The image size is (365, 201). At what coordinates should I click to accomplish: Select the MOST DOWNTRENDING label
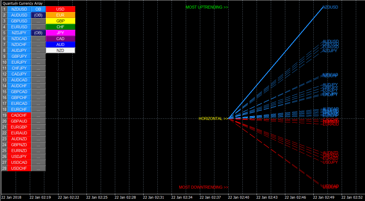pos(203,187)
